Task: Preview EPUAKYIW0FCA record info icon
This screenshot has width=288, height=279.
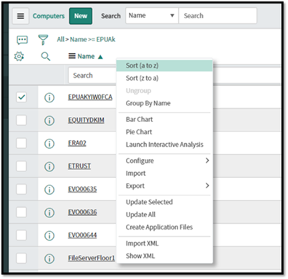Action: (x=49, y=97)
